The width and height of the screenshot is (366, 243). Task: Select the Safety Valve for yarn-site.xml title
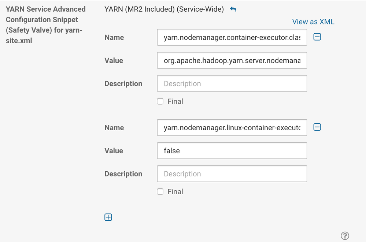[x=46, y=25]
